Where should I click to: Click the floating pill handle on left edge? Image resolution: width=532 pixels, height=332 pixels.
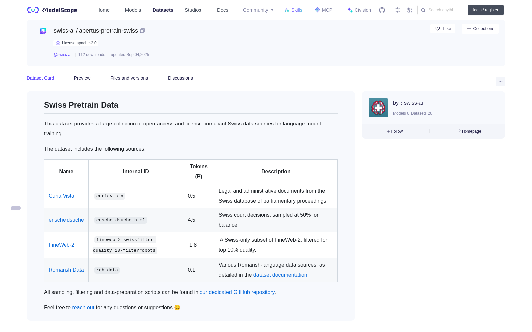[x=16, y=208]
